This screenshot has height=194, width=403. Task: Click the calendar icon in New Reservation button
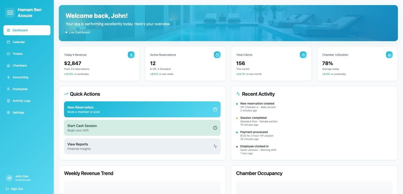(215, 109)
